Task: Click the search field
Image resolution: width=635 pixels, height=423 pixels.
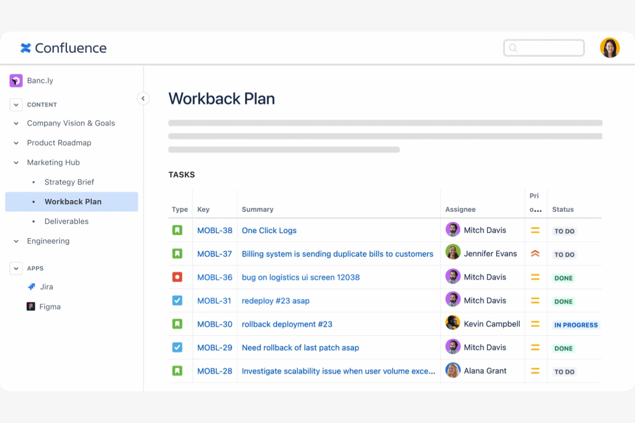Action: point(544,48)
